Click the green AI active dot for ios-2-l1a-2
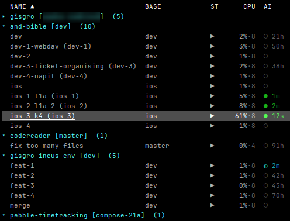This screenshot has height=221, width=290. (265, 106)
